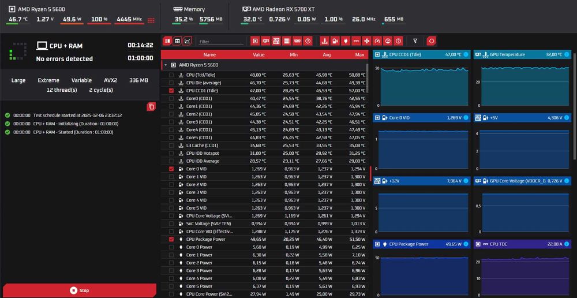Collapse the AMD Ryzen 5 5600 group
This screenshot has width=577, height=298.
tap(166, 65)
